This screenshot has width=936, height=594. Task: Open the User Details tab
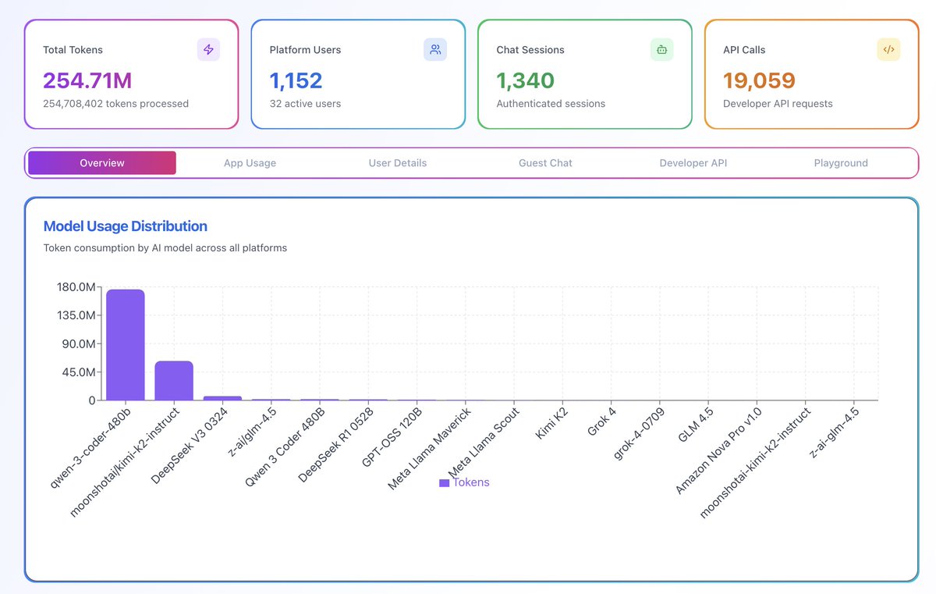[397, 162]
